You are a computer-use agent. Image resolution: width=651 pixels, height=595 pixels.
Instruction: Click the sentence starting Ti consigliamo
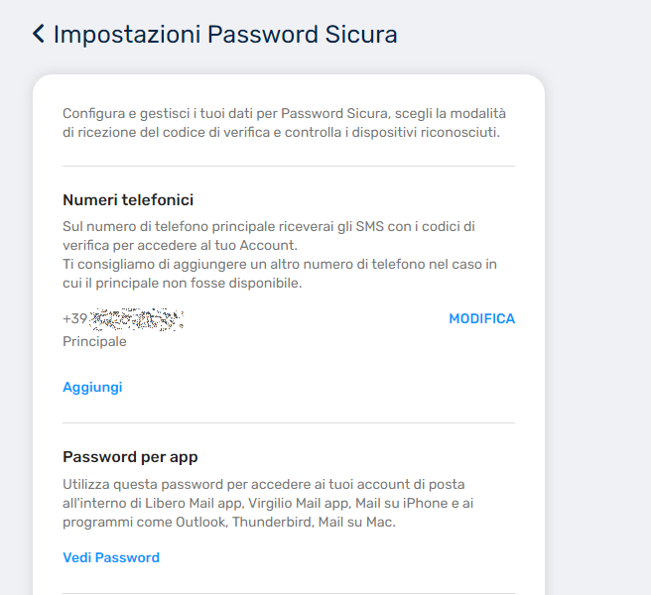click(x=280, y=274)
